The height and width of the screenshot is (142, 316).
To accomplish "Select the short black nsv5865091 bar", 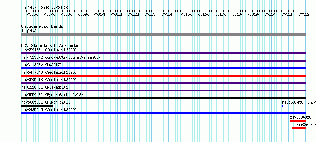I will coord(37,106).
